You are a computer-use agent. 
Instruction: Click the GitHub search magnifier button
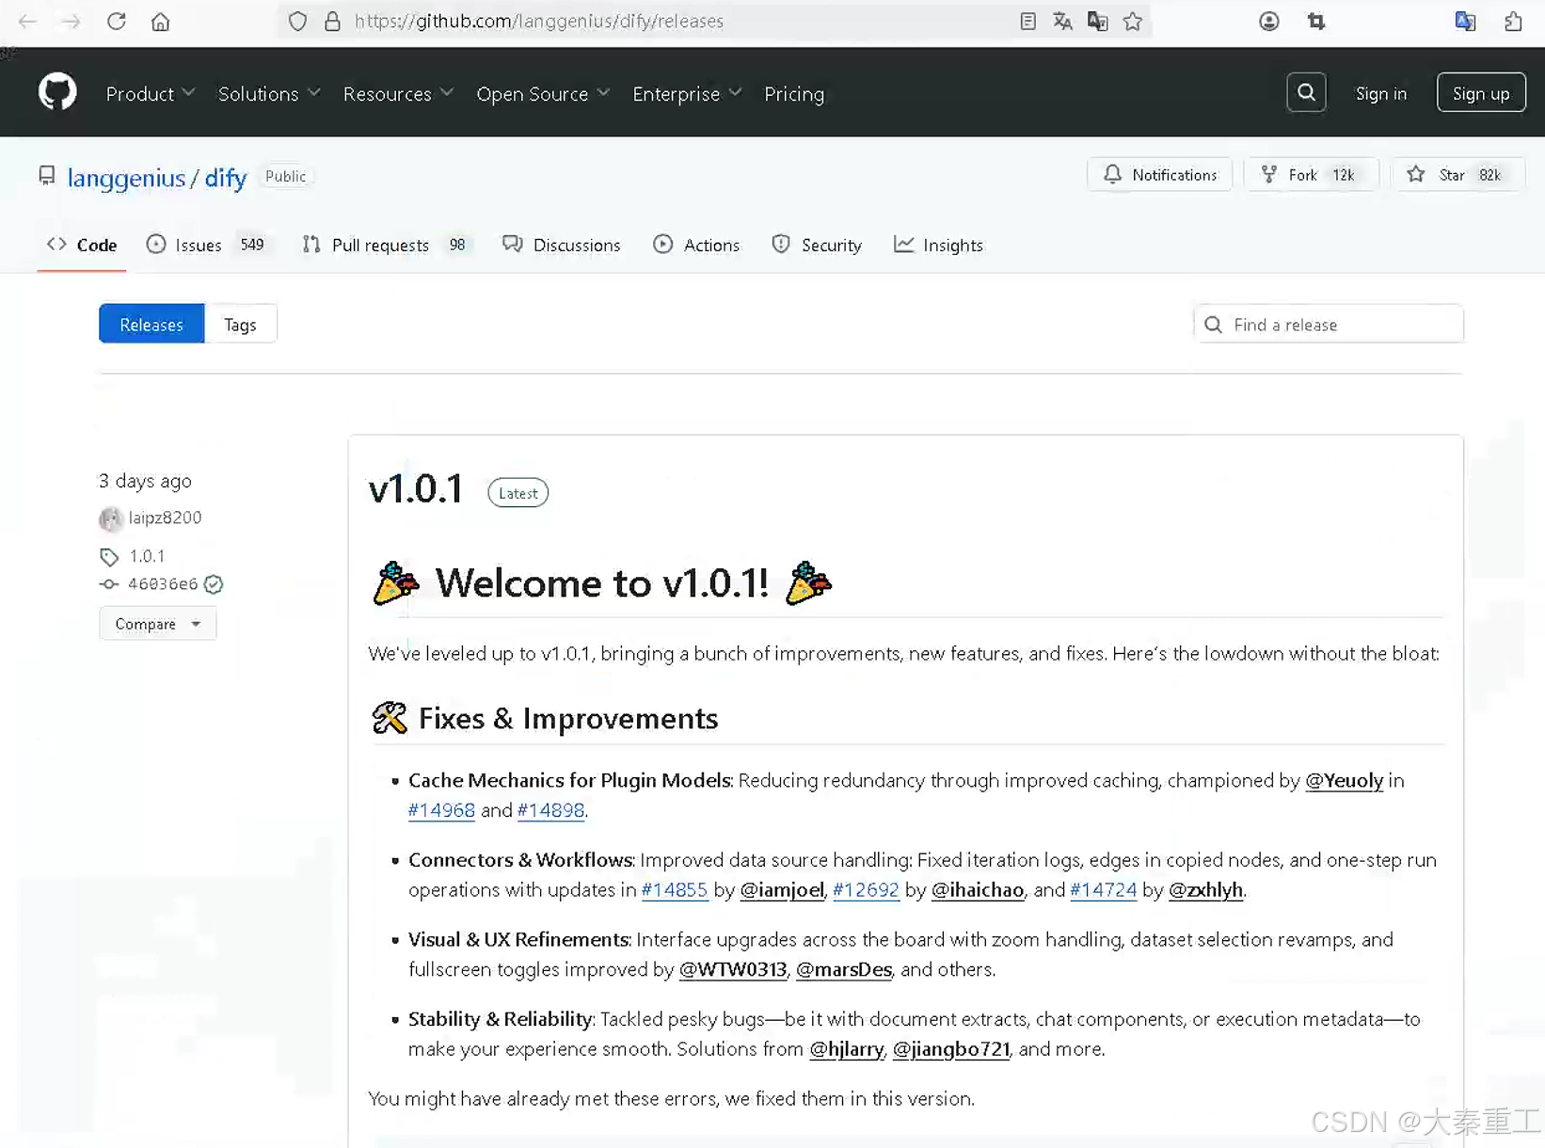coord(1306,92)
